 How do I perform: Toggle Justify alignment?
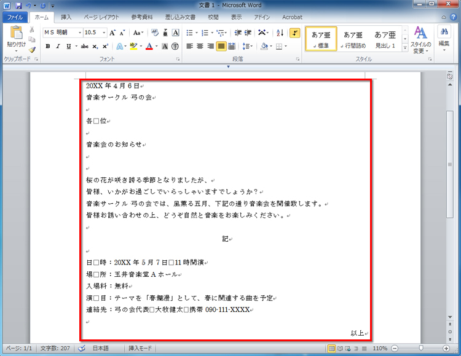pos(221,46)
